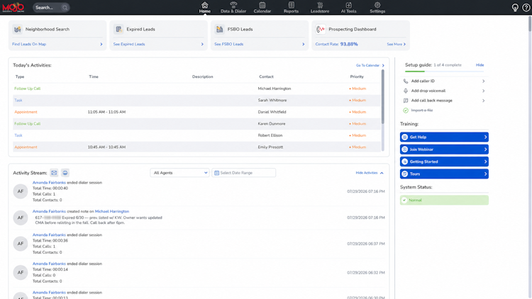The image size is (532, 299).
Task: Click the Today's Activities scrollbar
Action: 383,96
